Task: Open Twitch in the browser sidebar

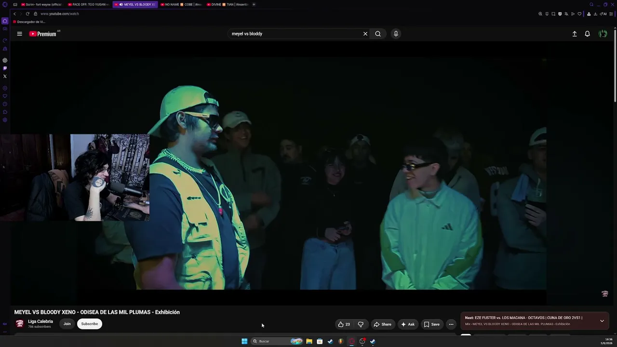Action: [x=5, y=68]
